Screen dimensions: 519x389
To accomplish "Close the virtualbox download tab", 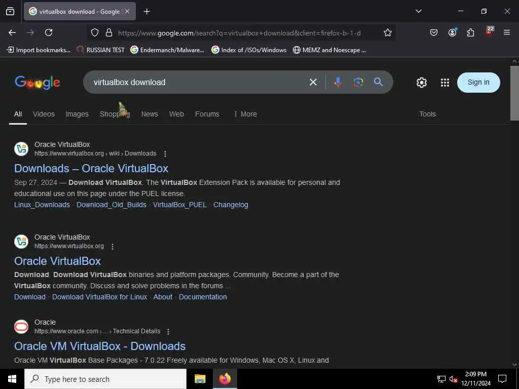I will [x=127, y=11].
